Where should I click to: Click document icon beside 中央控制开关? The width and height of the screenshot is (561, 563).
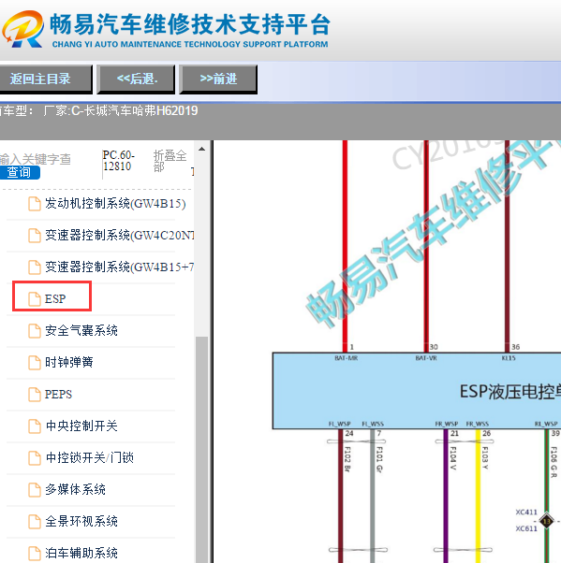[35, 426]
